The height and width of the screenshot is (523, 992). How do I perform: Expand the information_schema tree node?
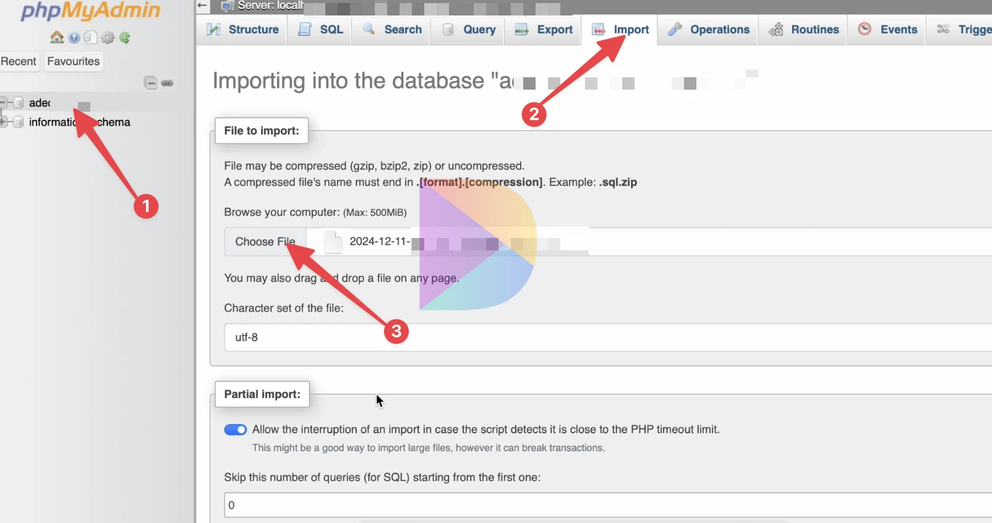pos(4,122)
